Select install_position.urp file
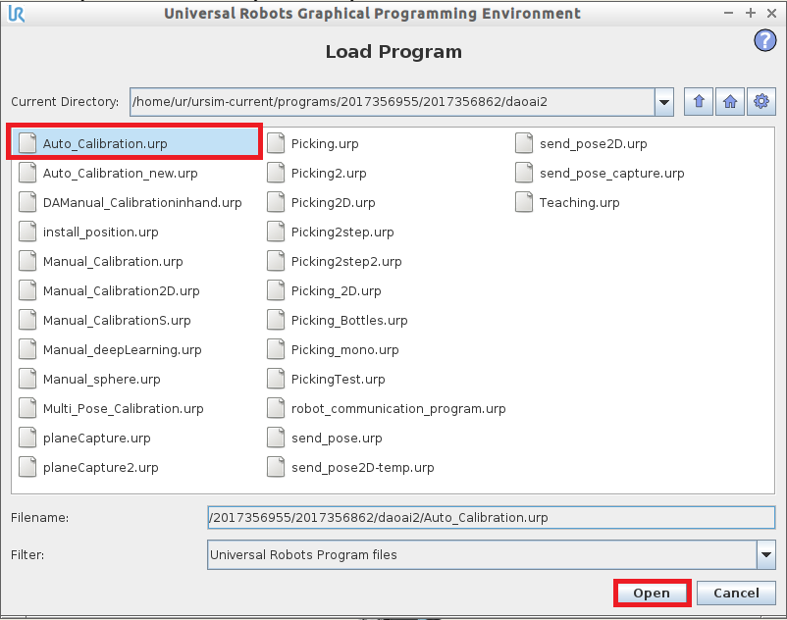 [x=89, y=232]
